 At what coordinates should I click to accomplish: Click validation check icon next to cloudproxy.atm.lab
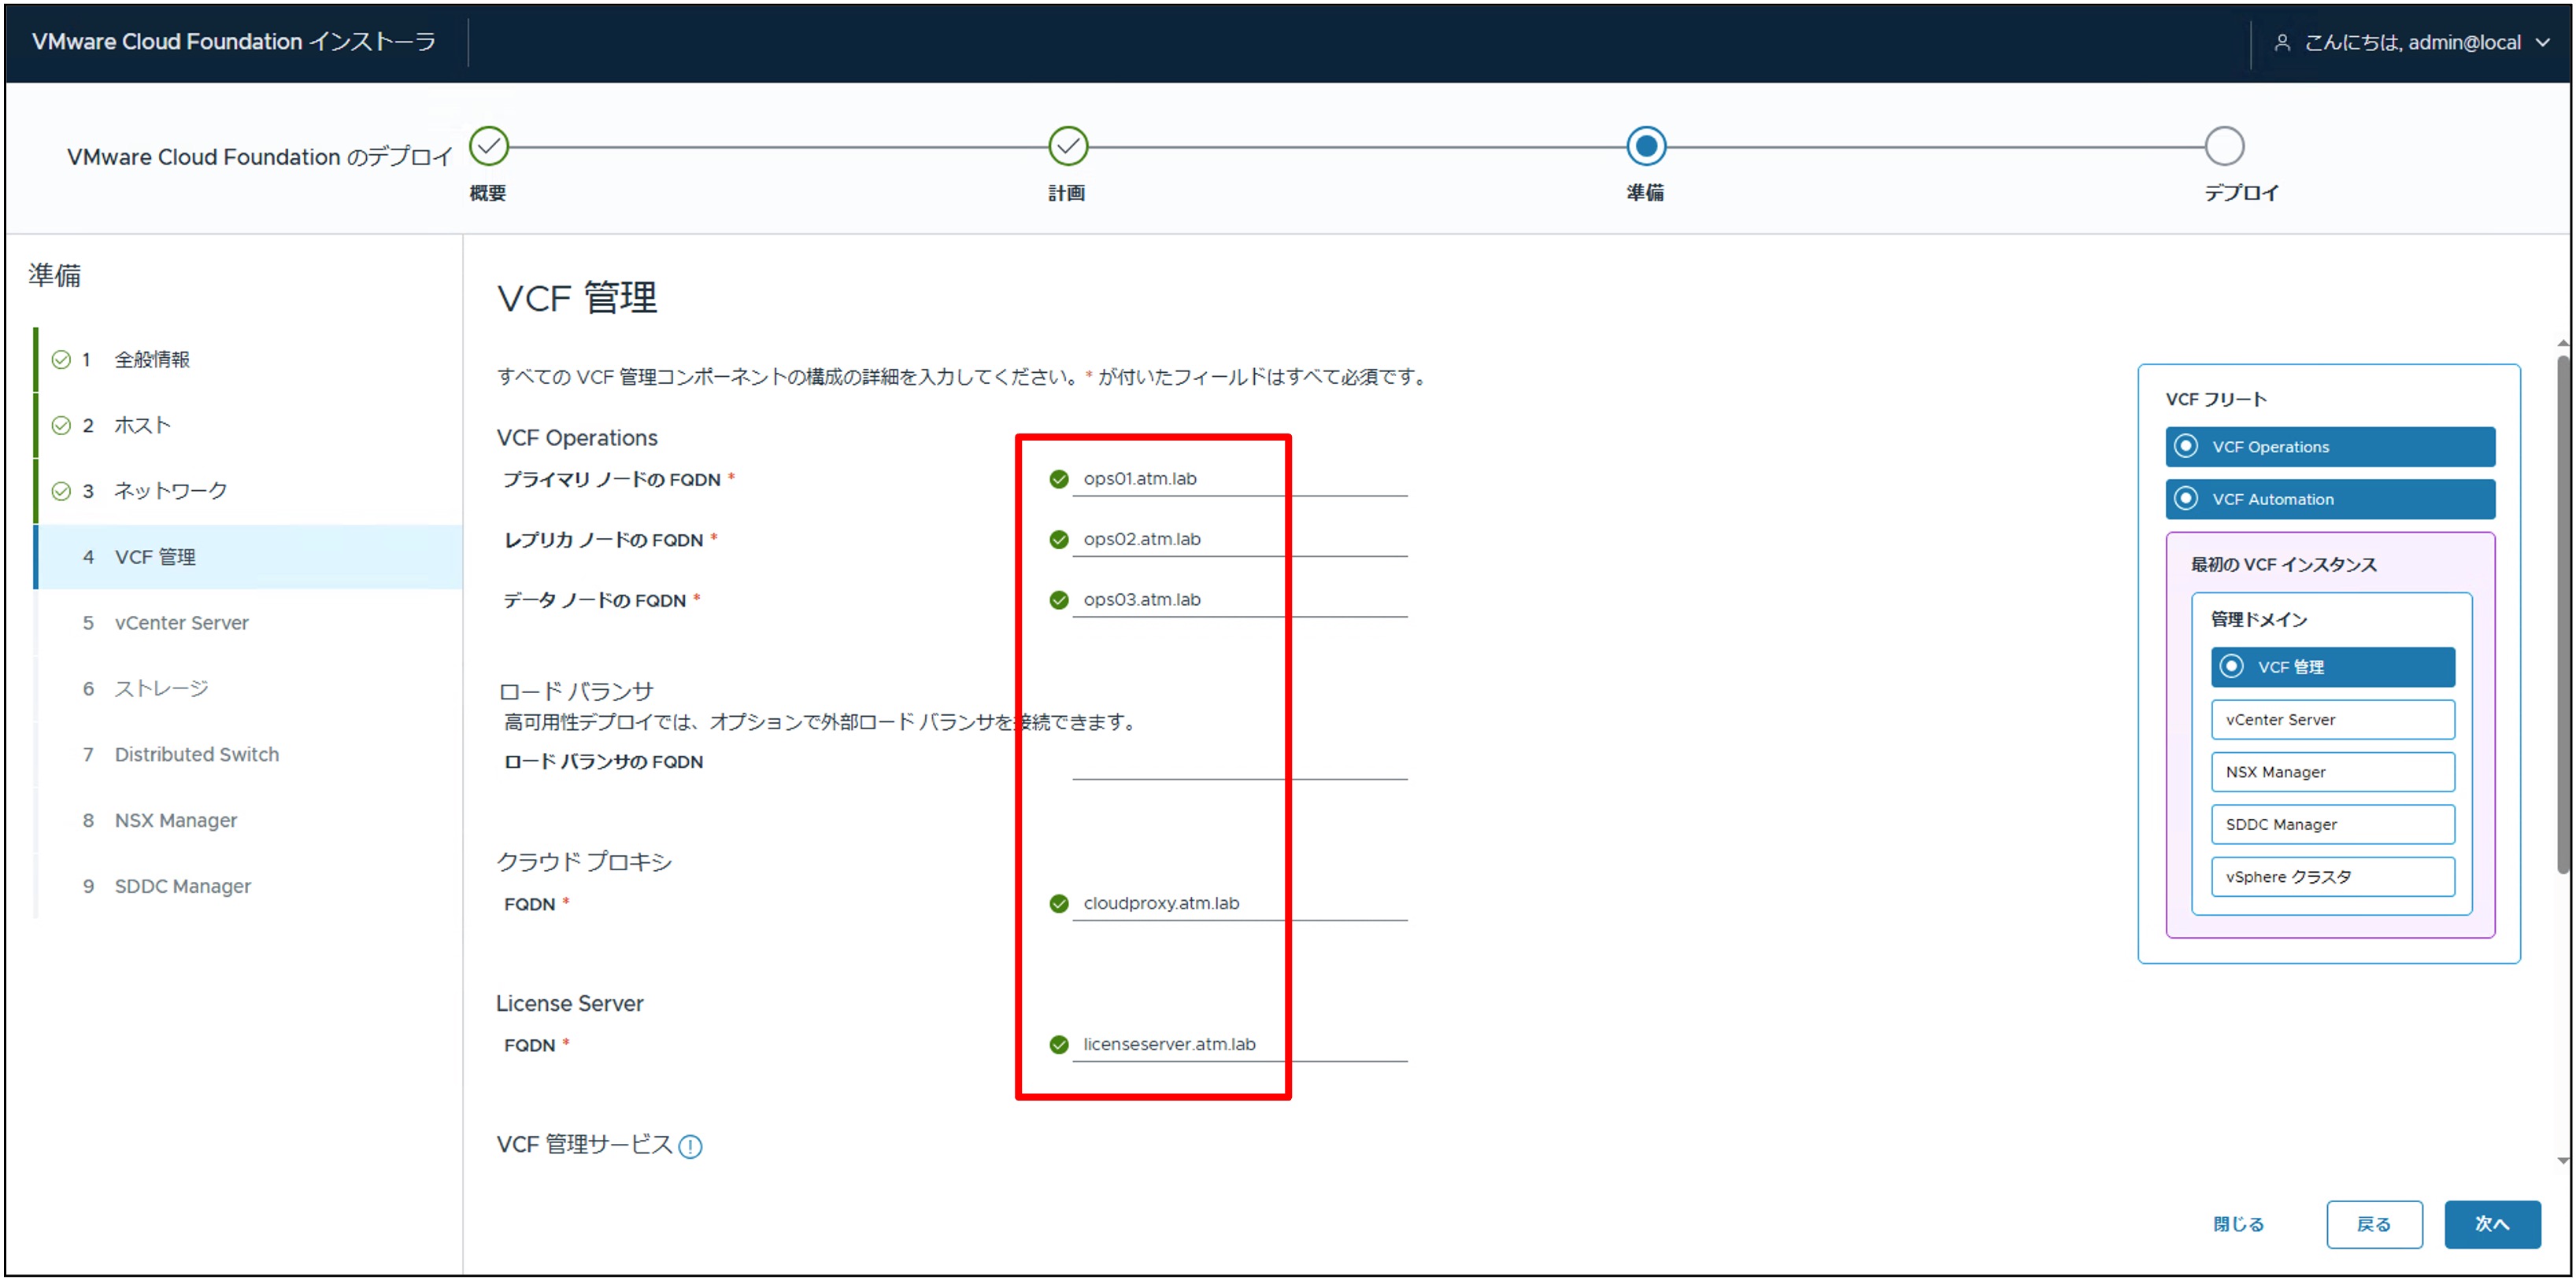click(1059, 903)
